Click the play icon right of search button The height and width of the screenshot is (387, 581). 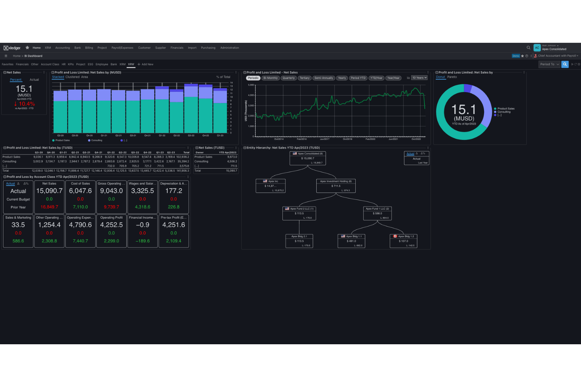click(572, 64)
